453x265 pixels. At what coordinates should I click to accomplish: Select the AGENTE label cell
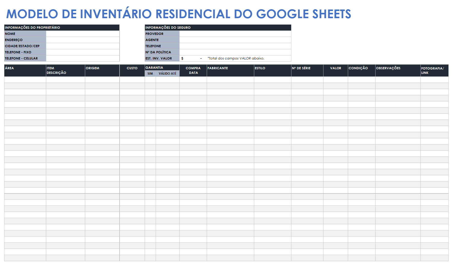162,40
